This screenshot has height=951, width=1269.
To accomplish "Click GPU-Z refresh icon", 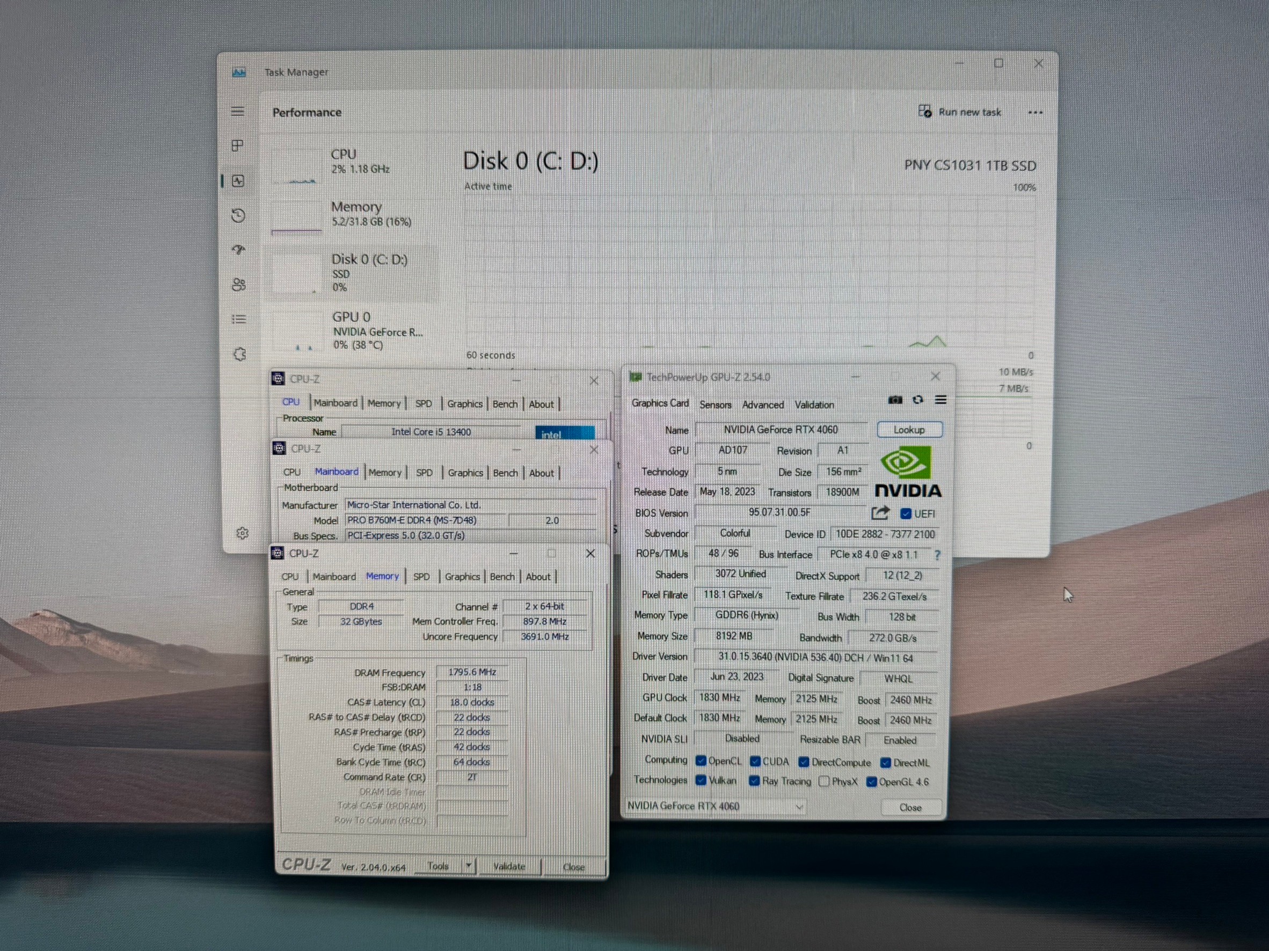I will [x=918, y=400].
